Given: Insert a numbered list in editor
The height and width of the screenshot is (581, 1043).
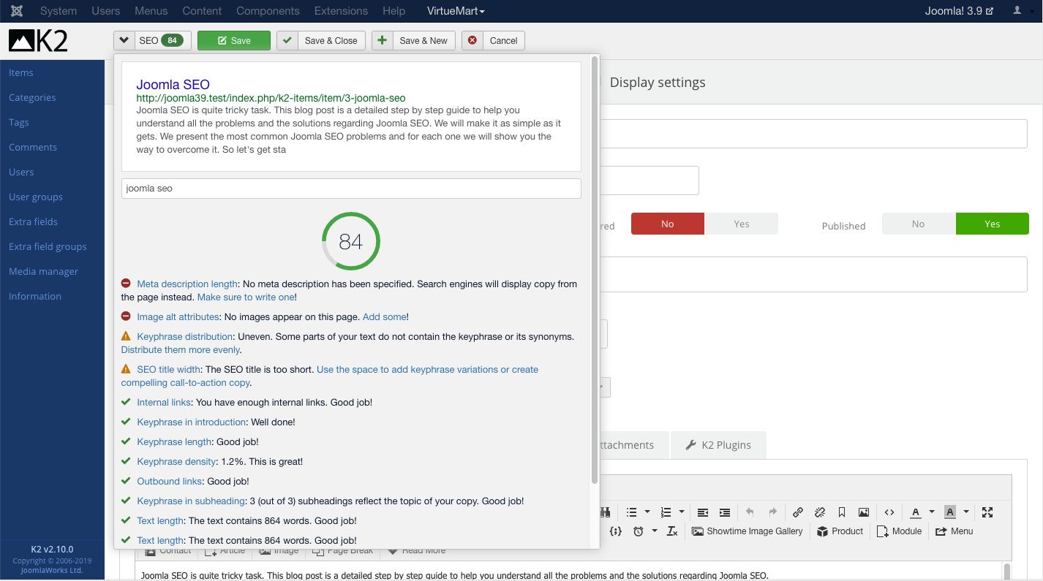Looking at the screenshot, I should pos(666,512).
